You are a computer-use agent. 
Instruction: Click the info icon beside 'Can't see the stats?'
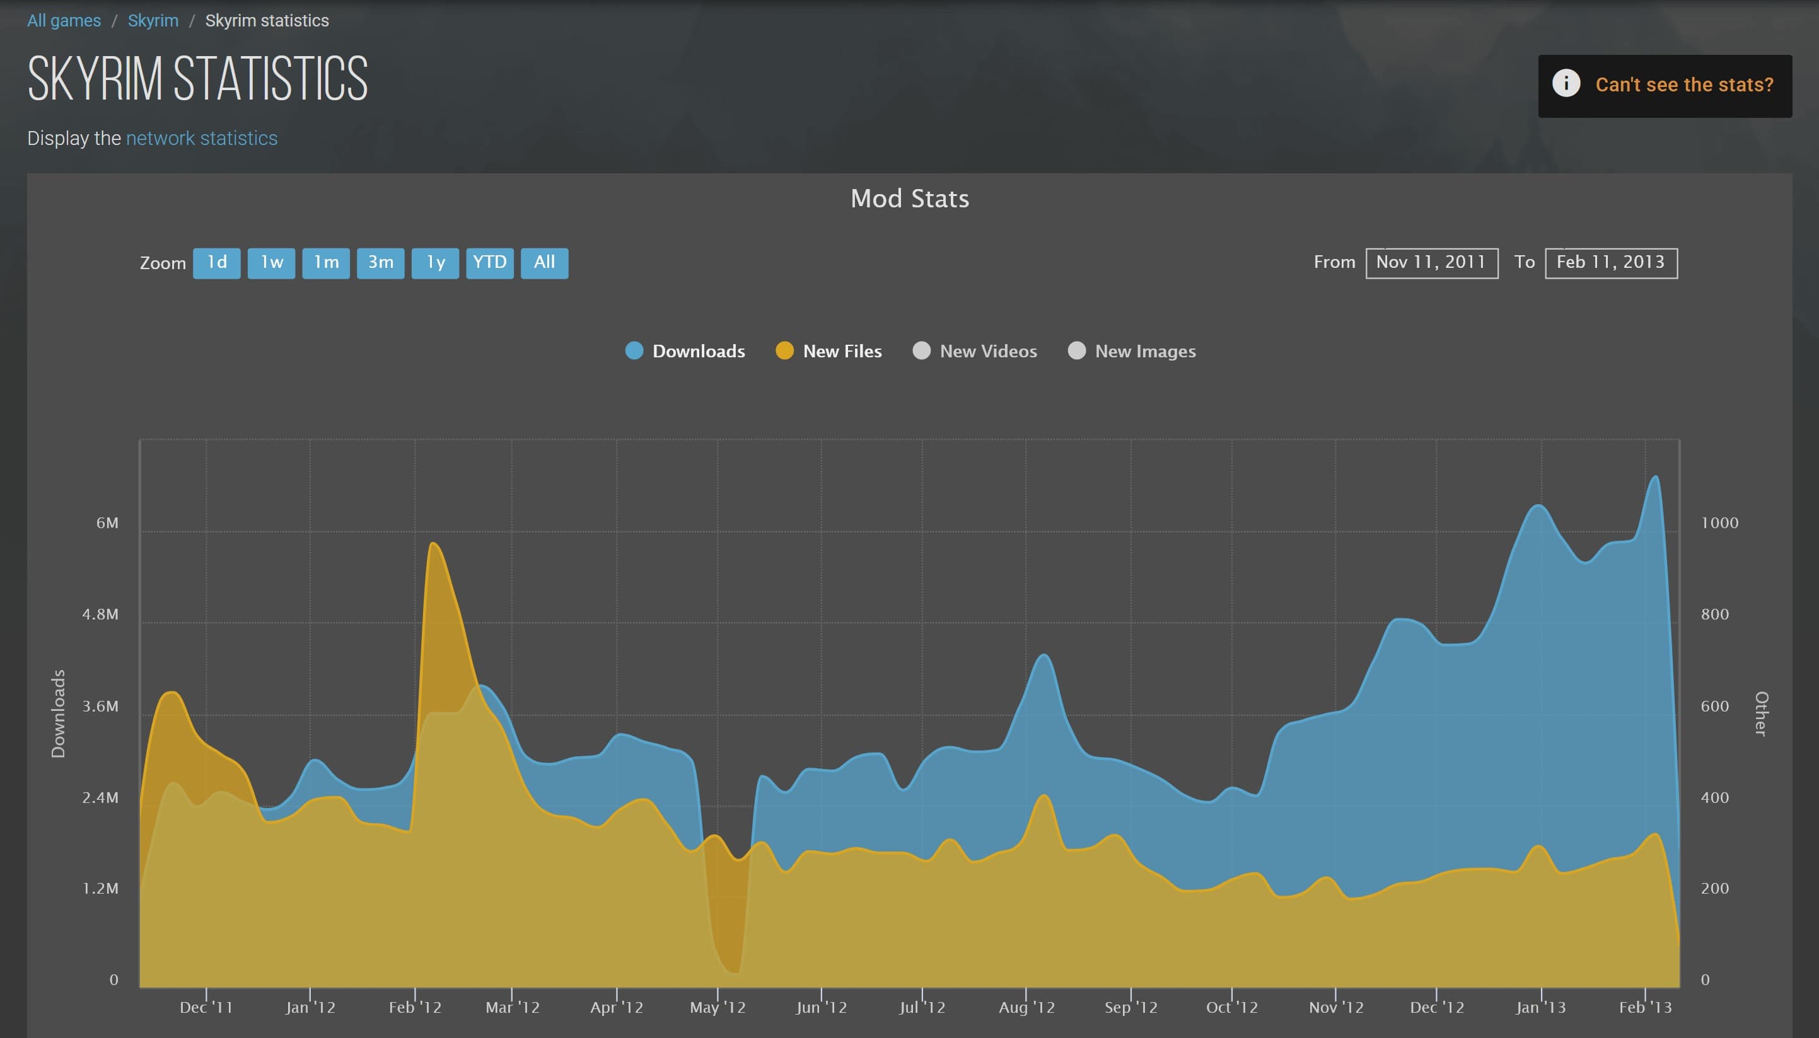(x=1566, y=83)
